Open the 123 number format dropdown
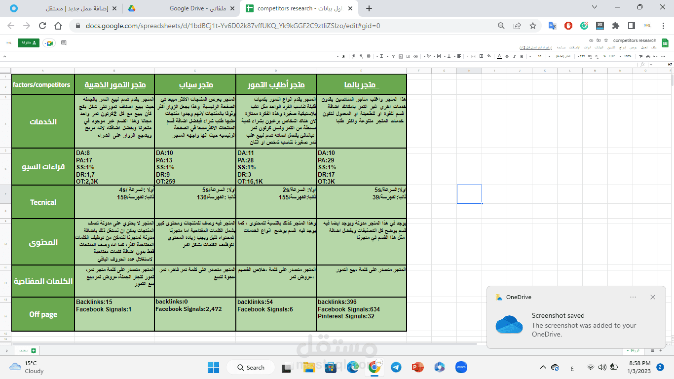 click(x=580, y=56)
